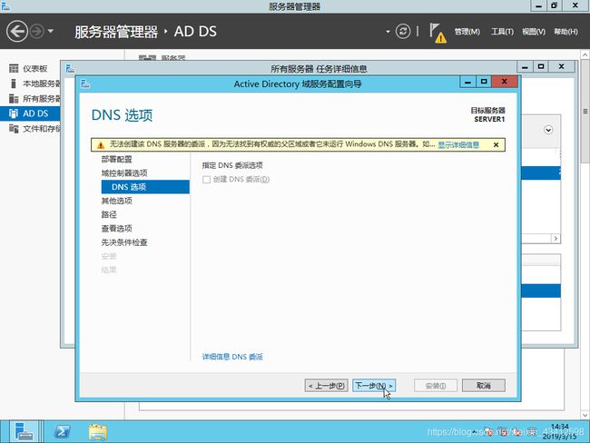Click the 仪表板 dashboard icon
The width and height of the screenshot is (590, 443).
(14, 68)
